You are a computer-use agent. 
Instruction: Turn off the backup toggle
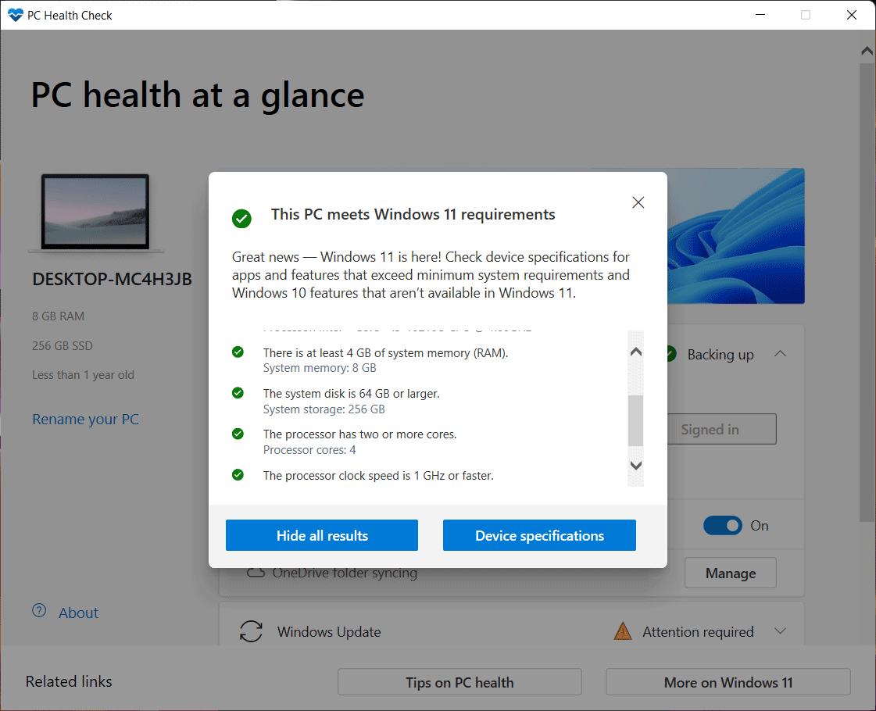point(723,525)
